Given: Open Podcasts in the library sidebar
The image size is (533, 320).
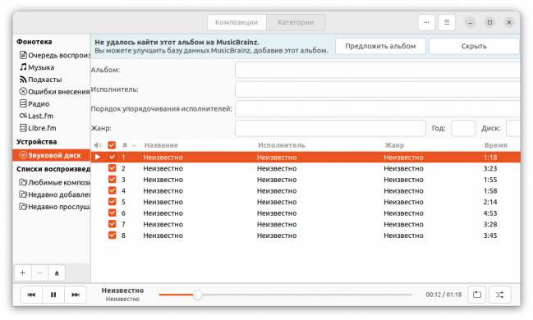Looking at the screenshot, I should 40,80.
